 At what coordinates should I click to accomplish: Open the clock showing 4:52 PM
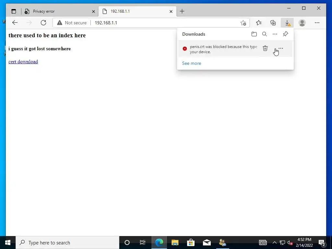(304, 243)
